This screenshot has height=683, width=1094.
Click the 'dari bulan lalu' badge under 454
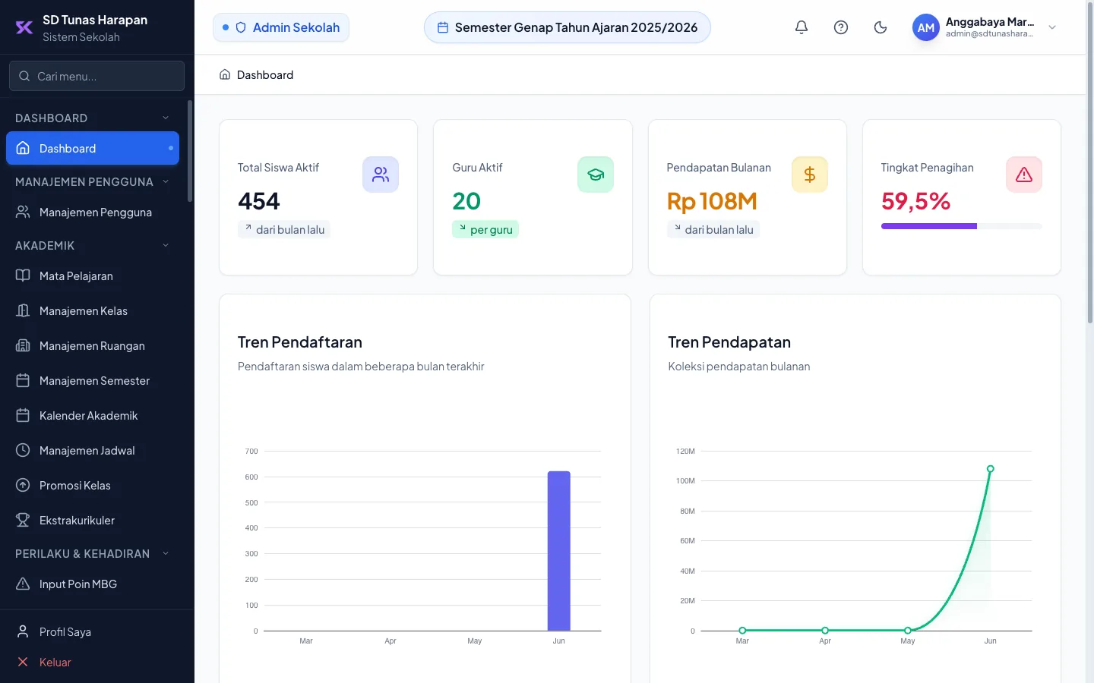284,230
